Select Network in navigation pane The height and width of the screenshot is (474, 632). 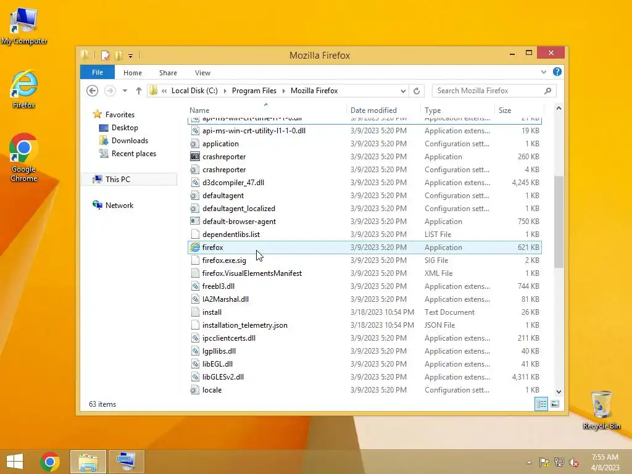click(x=119, y=205)
